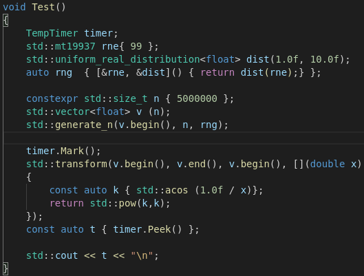The height and width of the screenshot is (276, 364).
Task: Click the return keyword in rng lambda
Action: pyautogui.click(x=217, y=73)
